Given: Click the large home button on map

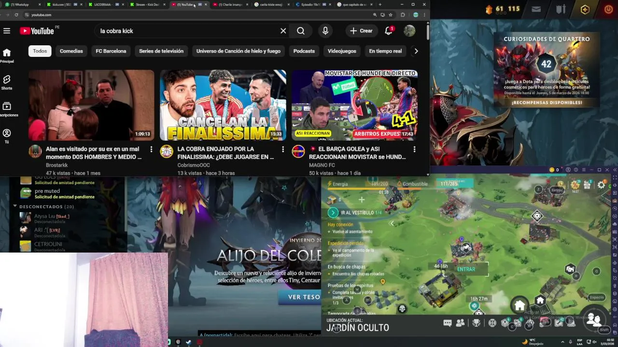Looking at the screenshot, I should pyautogui.click(x=520, y=305).
